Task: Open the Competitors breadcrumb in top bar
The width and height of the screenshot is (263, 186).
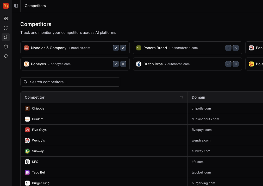Action: pyautogui.click(x=35, y=6)
